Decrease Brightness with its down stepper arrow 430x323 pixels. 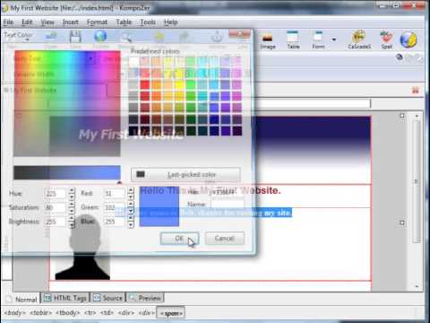coord(72,224)
